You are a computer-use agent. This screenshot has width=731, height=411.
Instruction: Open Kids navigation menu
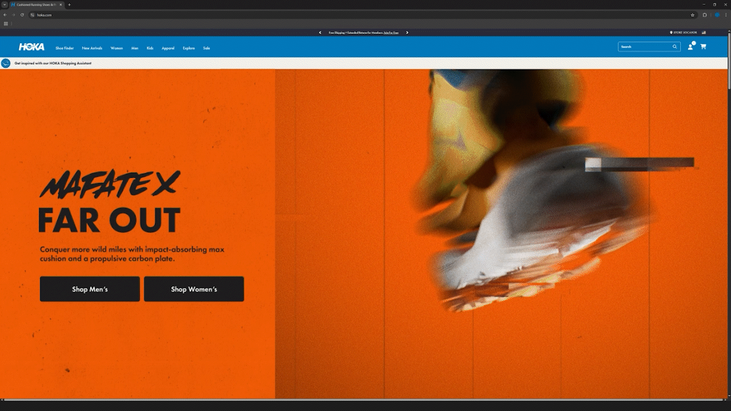click(150, 48)
